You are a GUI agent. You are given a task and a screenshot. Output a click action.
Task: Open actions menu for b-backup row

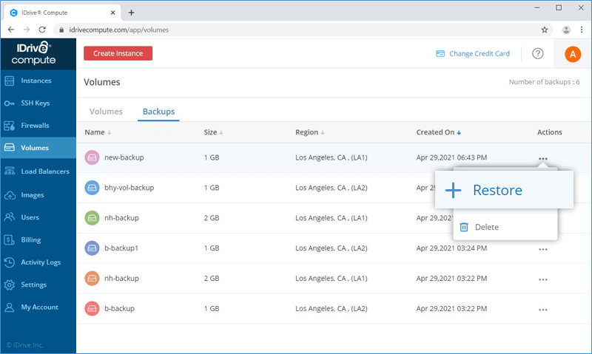[543, 309]
